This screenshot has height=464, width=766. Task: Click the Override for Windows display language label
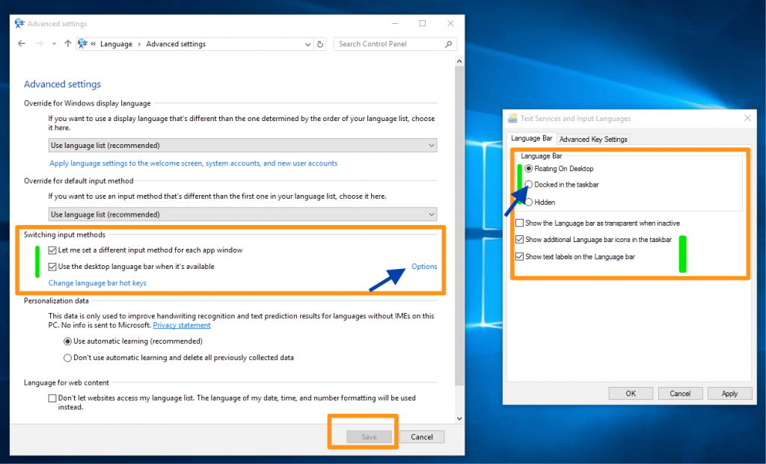[88, 103]
